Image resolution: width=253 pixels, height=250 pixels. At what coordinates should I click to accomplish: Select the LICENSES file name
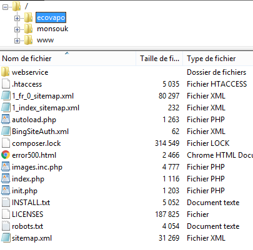pos(27,214)
